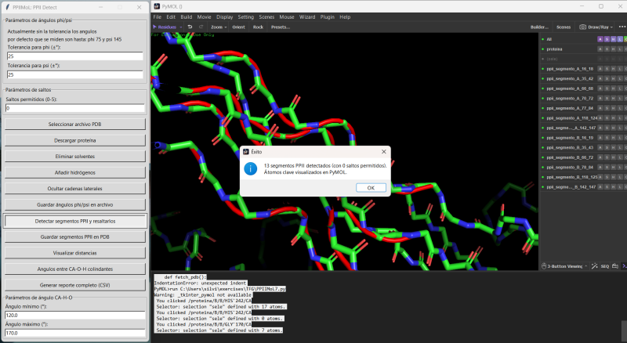Image resolution: width=627 pixels, height=343 pixels.
Task: Open the Wizard menu
Action: [306, 16]
